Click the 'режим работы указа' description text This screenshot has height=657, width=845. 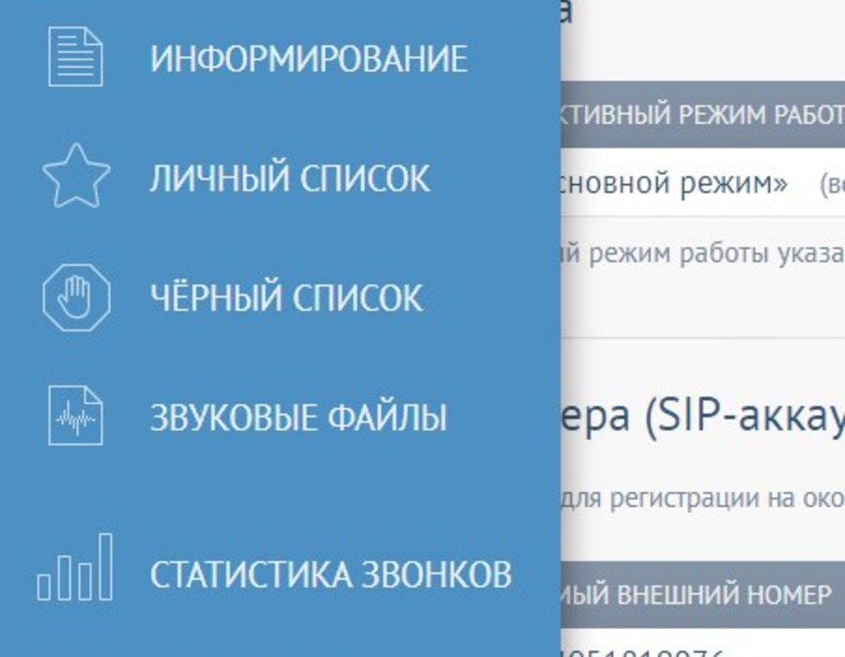coord(716,253)
